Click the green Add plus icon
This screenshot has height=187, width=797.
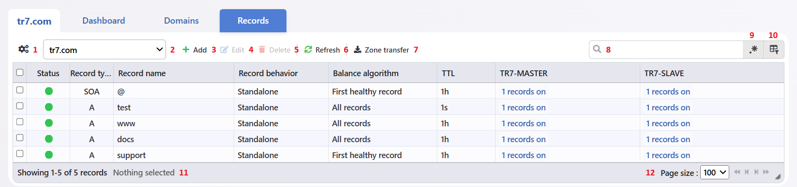click(186, 50)
